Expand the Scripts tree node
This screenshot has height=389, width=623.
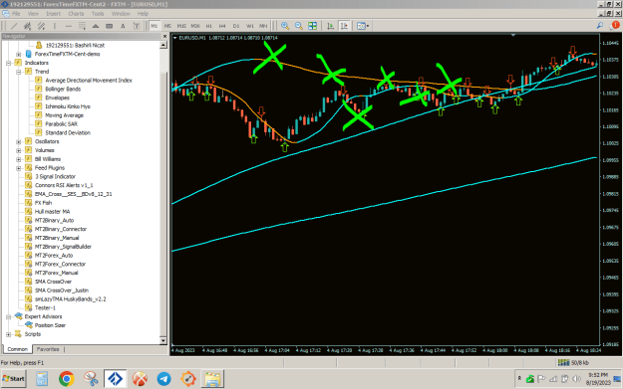coord(8,334)
